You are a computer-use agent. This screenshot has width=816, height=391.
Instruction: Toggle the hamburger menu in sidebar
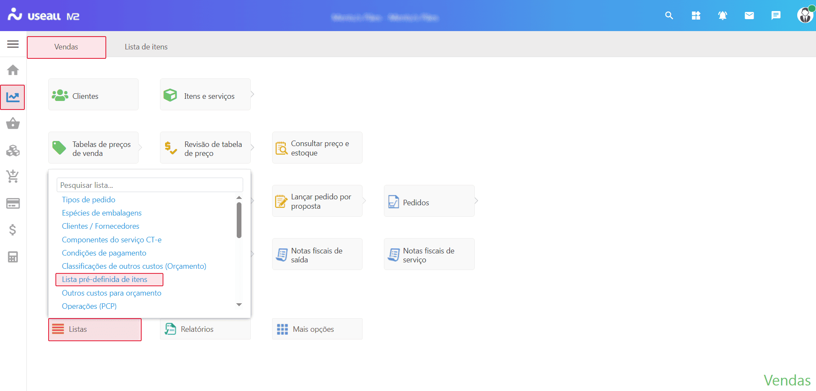pyautogui.click(x=13, y=44)
